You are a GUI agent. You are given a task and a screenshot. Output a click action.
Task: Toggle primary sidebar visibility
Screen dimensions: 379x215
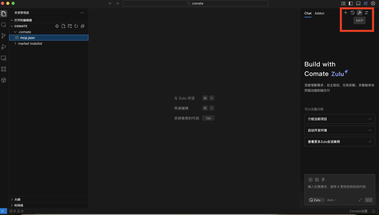(x=351, y=4)
